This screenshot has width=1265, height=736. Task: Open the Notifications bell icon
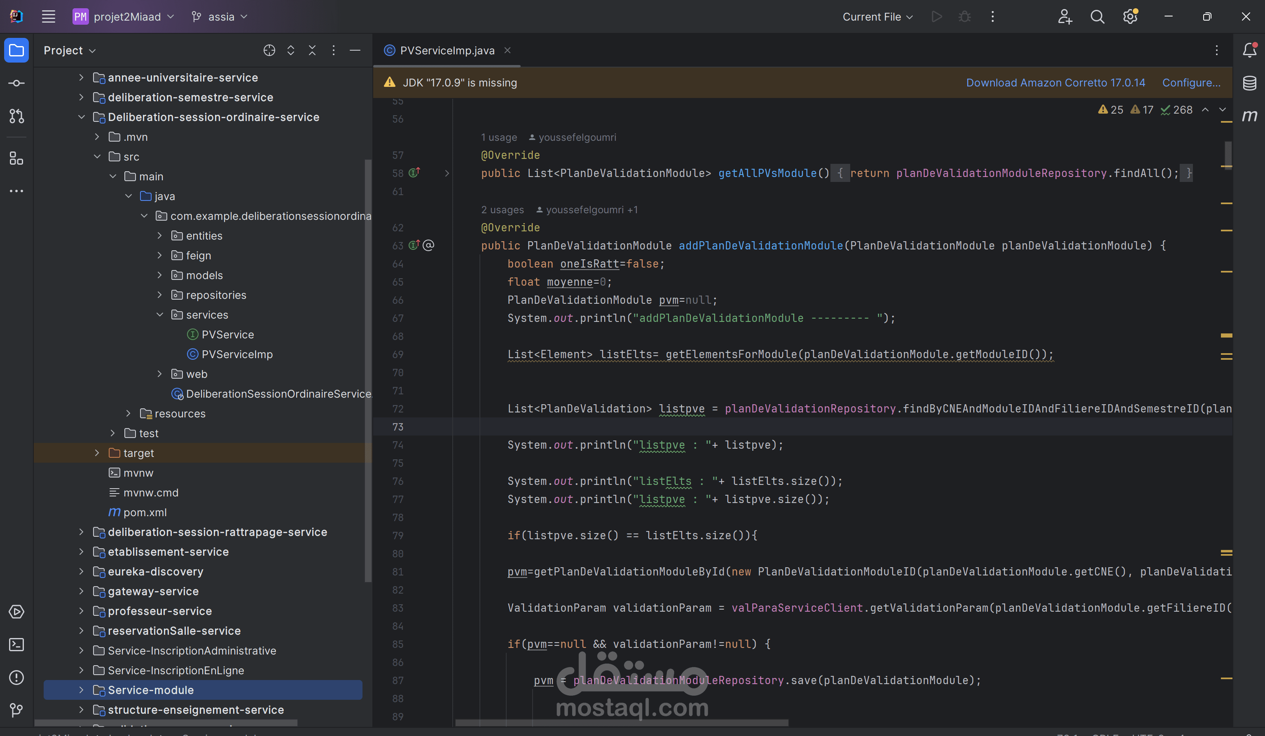(1249, 50)
